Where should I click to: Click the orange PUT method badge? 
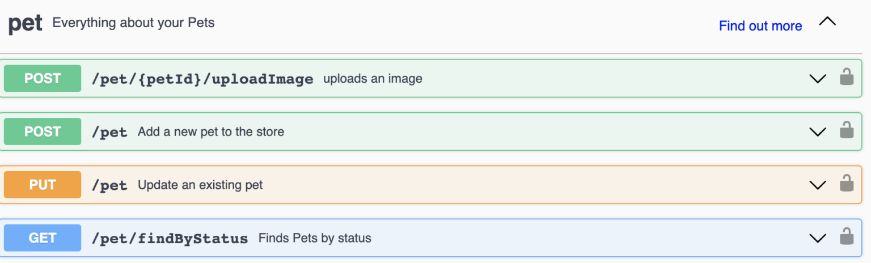point(43,185)
